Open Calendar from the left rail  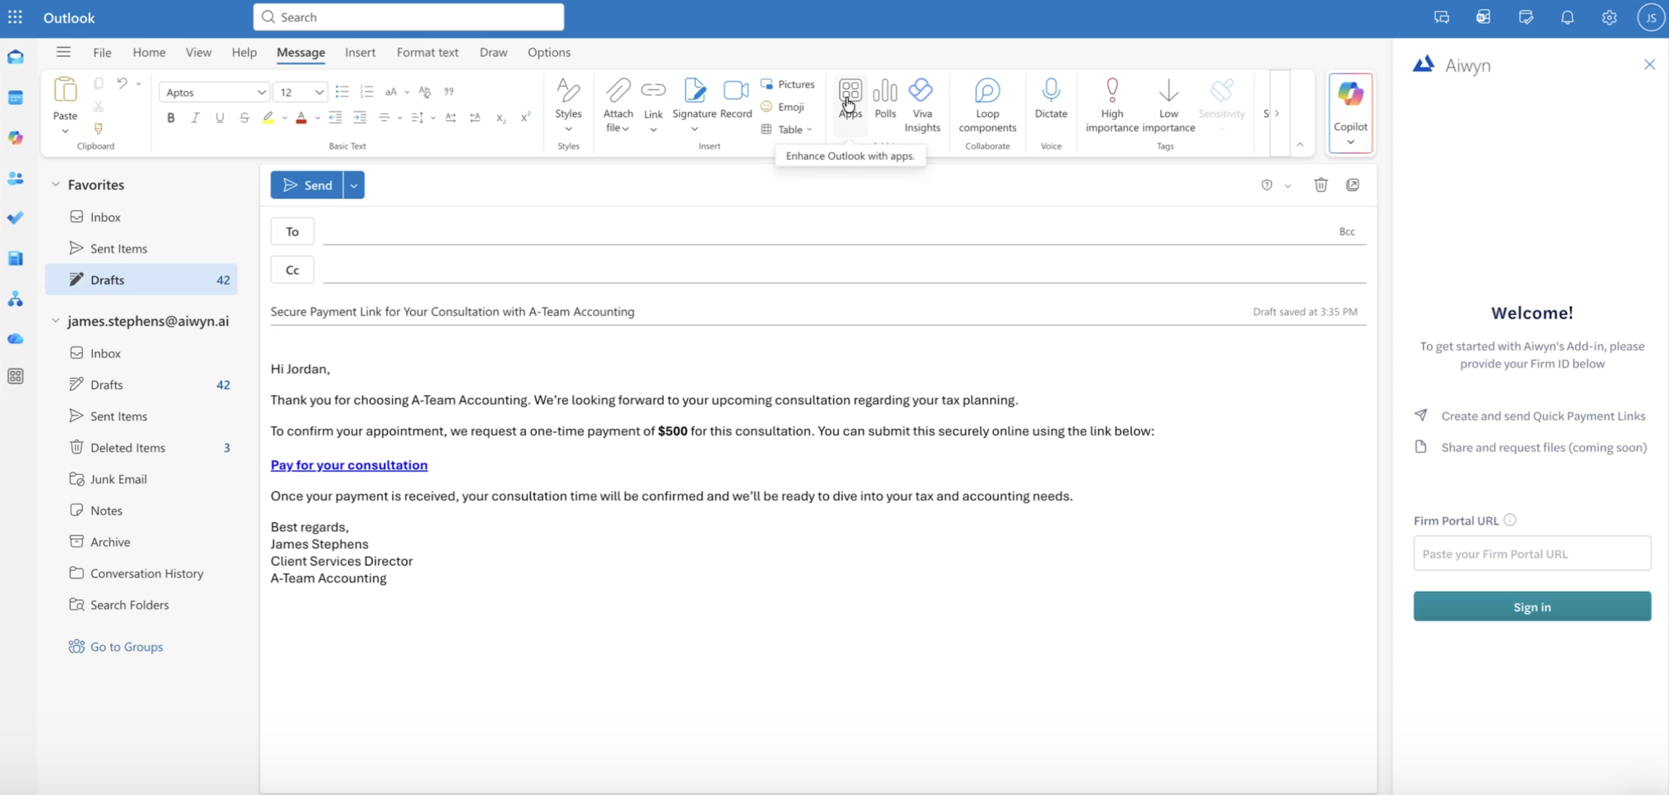pyautogui.click(x=15, y=98)
